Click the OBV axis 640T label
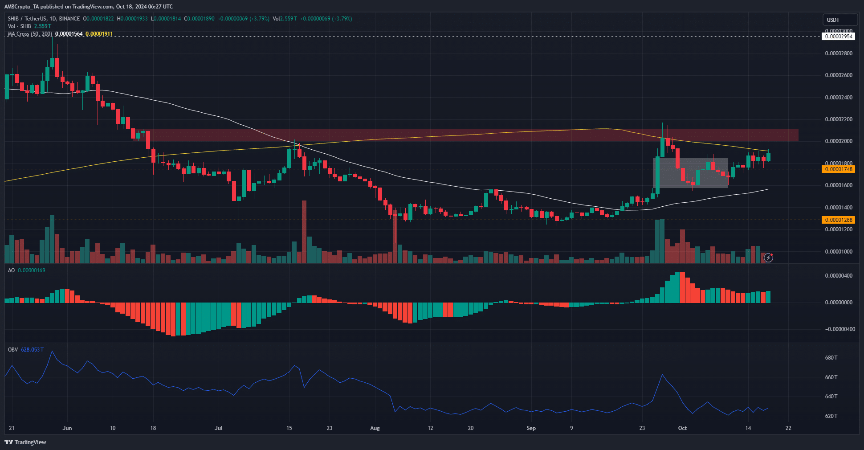Viewport: 864px width, 450px height. (831, 397)
